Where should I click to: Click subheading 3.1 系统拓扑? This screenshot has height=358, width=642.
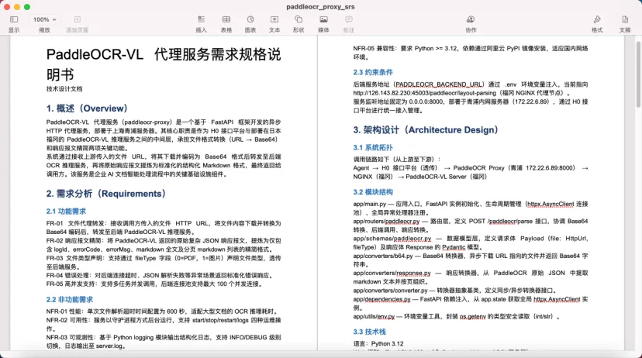pos(373,148)
